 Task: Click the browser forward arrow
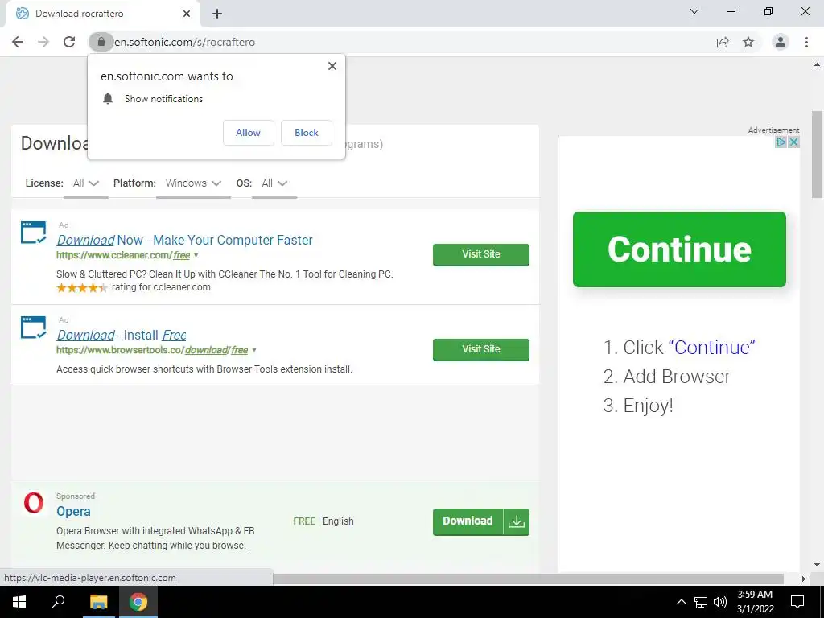(43, 42)
